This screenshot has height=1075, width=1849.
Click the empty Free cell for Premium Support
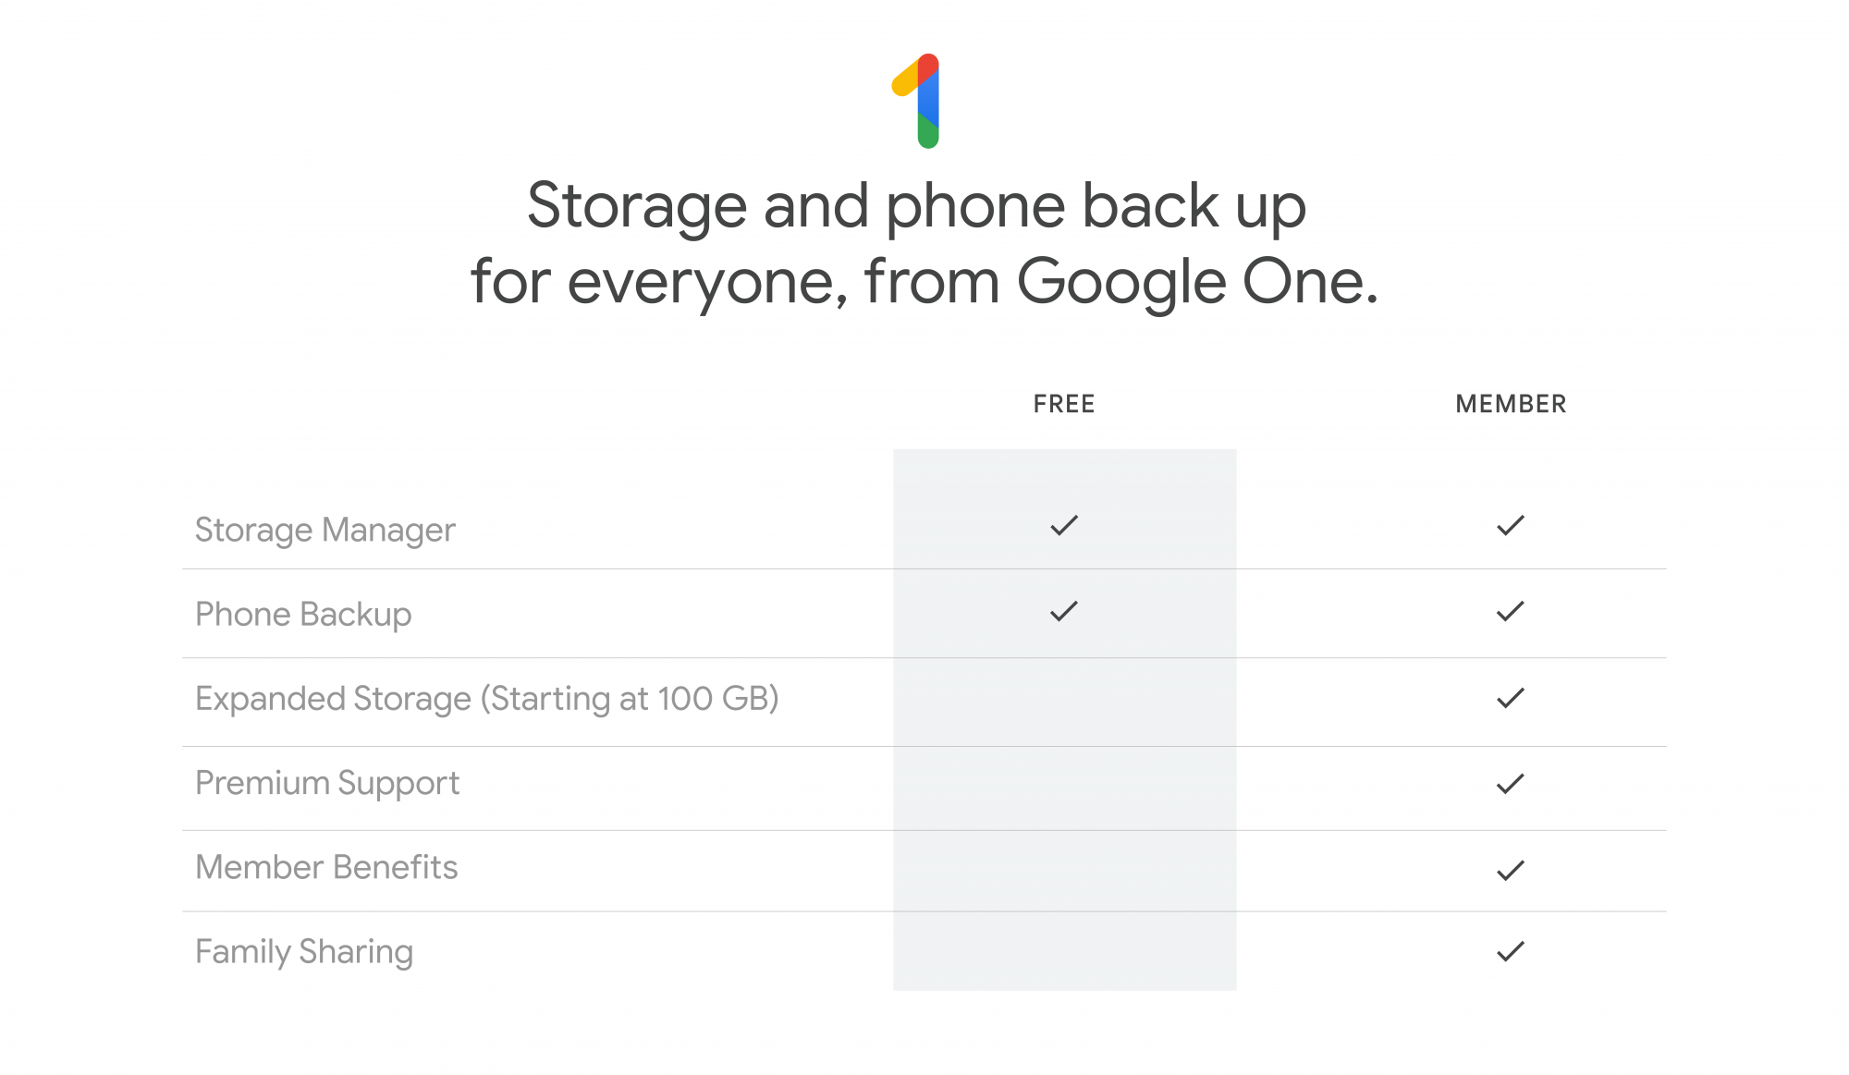coord(1064,788)
